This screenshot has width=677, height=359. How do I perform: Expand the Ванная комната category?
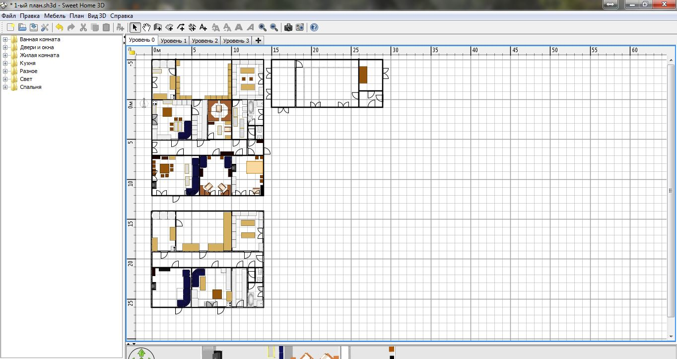[x=5, y=39]
